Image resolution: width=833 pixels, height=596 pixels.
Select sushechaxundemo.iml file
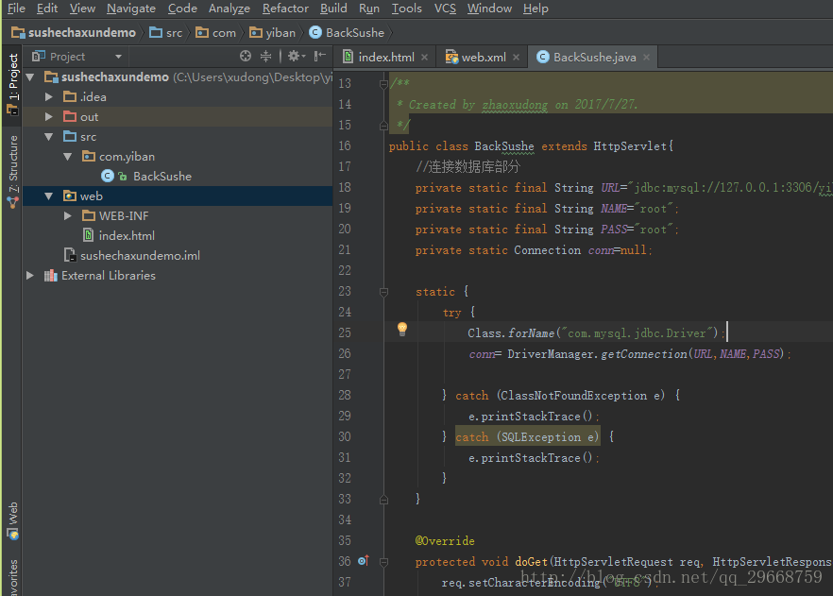point(140,256)
